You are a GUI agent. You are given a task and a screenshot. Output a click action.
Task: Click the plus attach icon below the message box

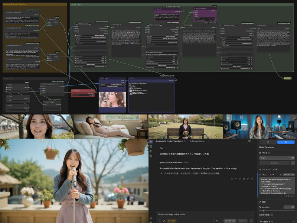coord(160,221)
